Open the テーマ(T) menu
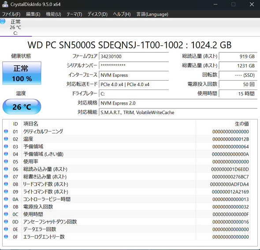260x250 pixels. (74, 14)
